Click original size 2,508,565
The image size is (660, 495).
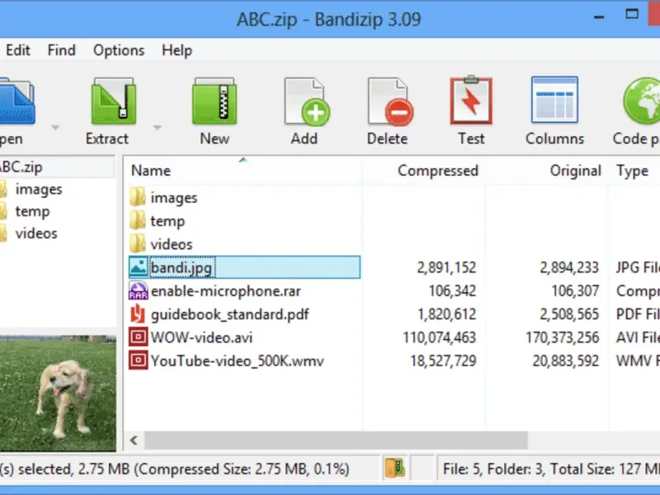coord(569,315)
